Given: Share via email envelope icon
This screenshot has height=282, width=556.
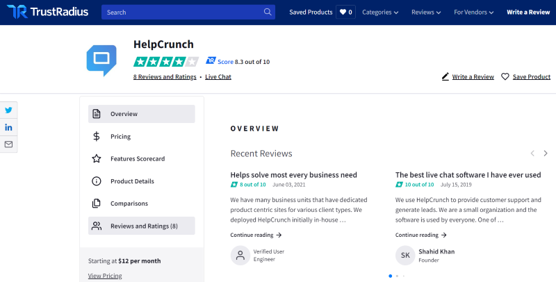Looking at the screenshot, I should tap(8, 144).
